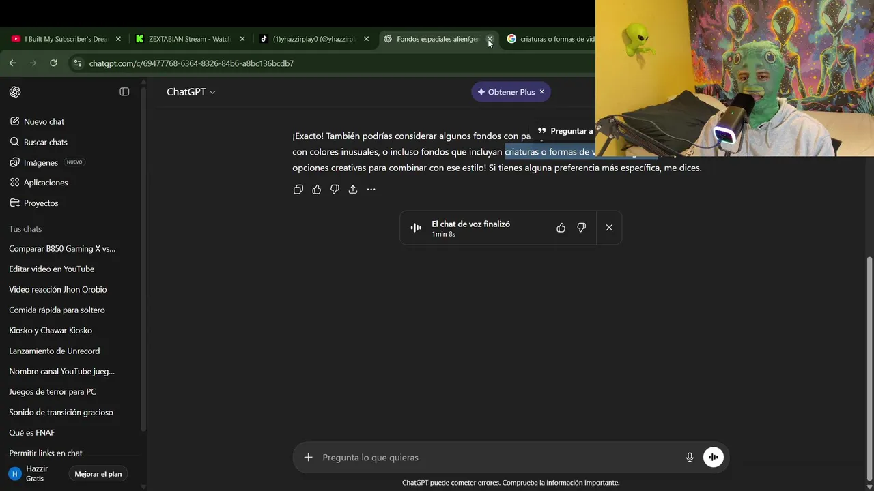
Task: Click the plus attach icon in prompt box
Action: tap(308, 458)
